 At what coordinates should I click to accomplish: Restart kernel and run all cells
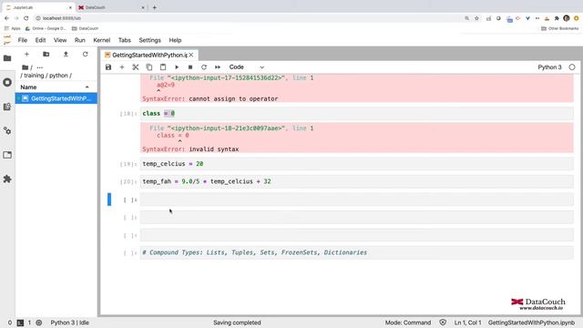click(x=218, y=67)
